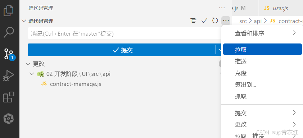Open the Explorer files view
The image size is (303, 138).
(x=9, y=11)
